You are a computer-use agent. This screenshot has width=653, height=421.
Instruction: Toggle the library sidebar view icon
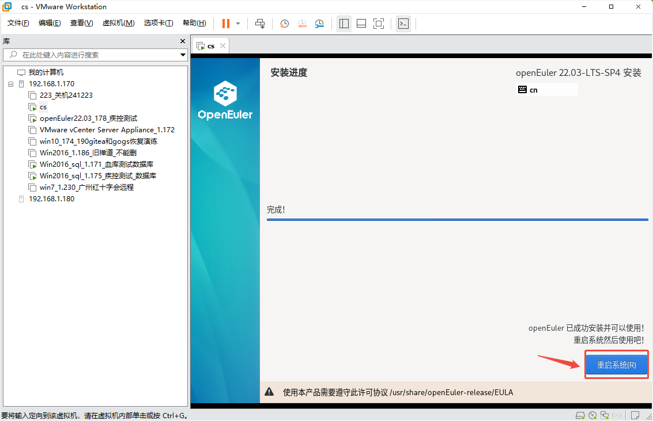[344, 24]
